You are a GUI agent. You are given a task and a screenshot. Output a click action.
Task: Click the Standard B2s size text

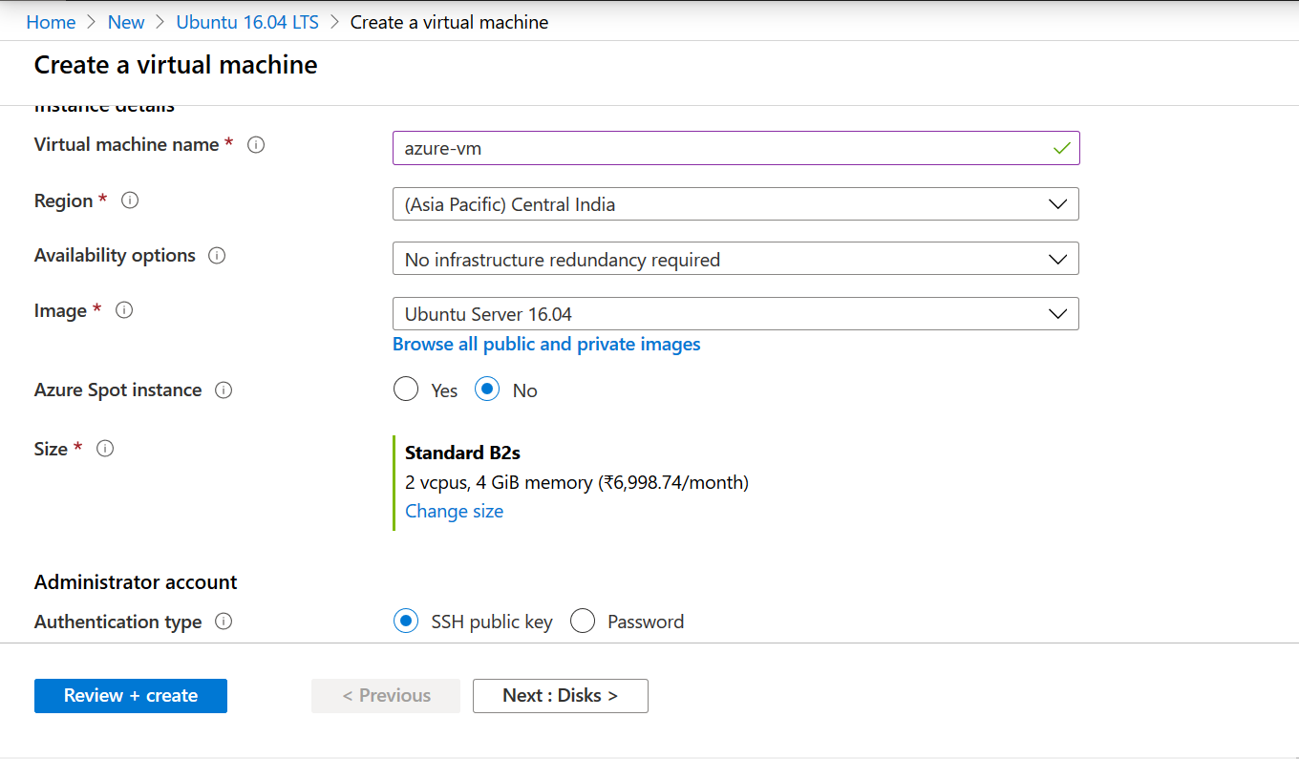462,453
